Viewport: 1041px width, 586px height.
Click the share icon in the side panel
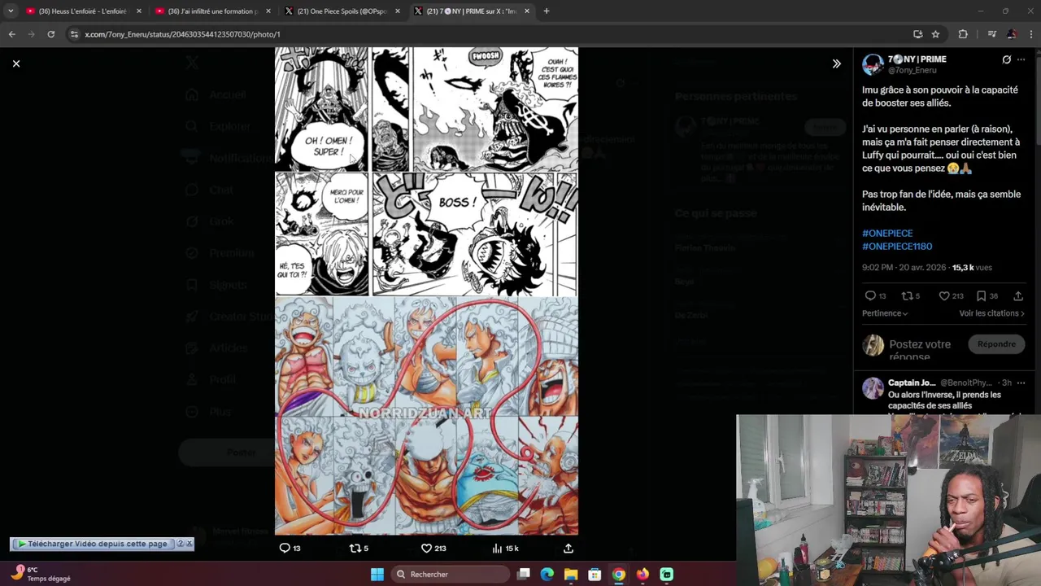(1018, 295)
